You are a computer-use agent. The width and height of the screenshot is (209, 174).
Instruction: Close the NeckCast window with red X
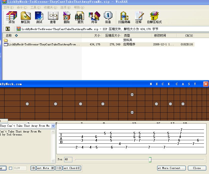coord(206,84)
